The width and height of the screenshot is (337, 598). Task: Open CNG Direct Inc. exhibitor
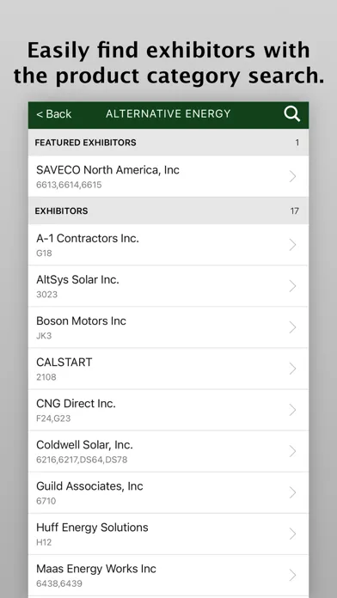click(168, 410)
